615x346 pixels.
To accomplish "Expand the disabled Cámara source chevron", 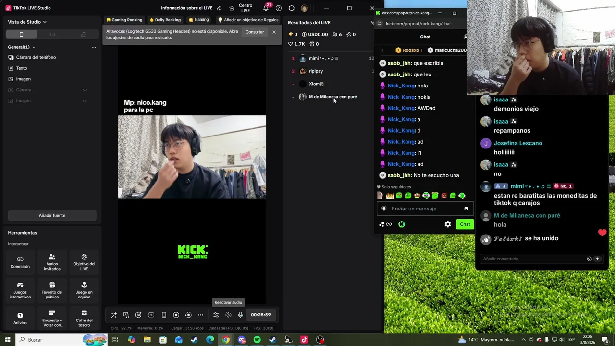I will point(85,90).
